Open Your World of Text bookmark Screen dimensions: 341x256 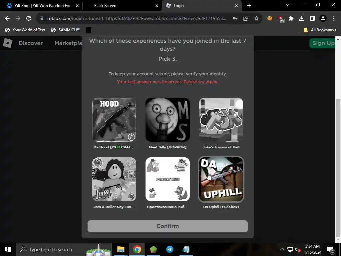coord(25,30)
